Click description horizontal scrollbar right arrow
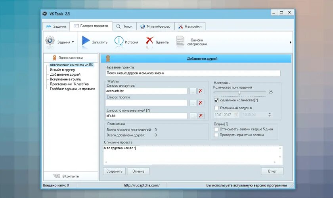The width and height of the screenshot is (333, 198). 275,162
